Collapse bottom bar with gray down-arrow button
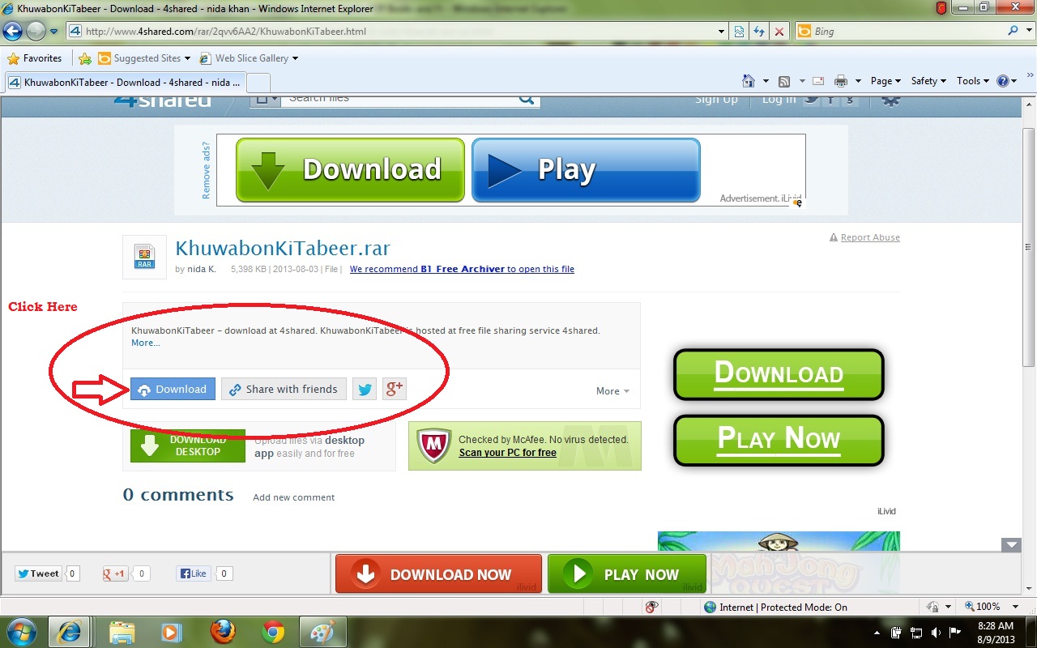The width and height of the screenshot is (1037, 648). coord(1011,545)
